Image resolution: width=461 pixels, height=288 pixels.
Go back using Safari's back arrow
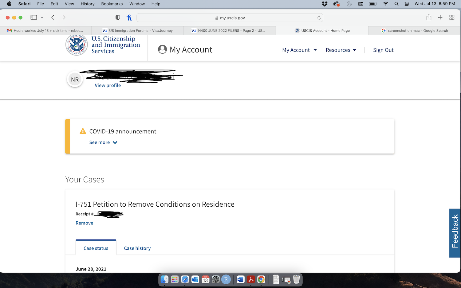tap(53, 18)
